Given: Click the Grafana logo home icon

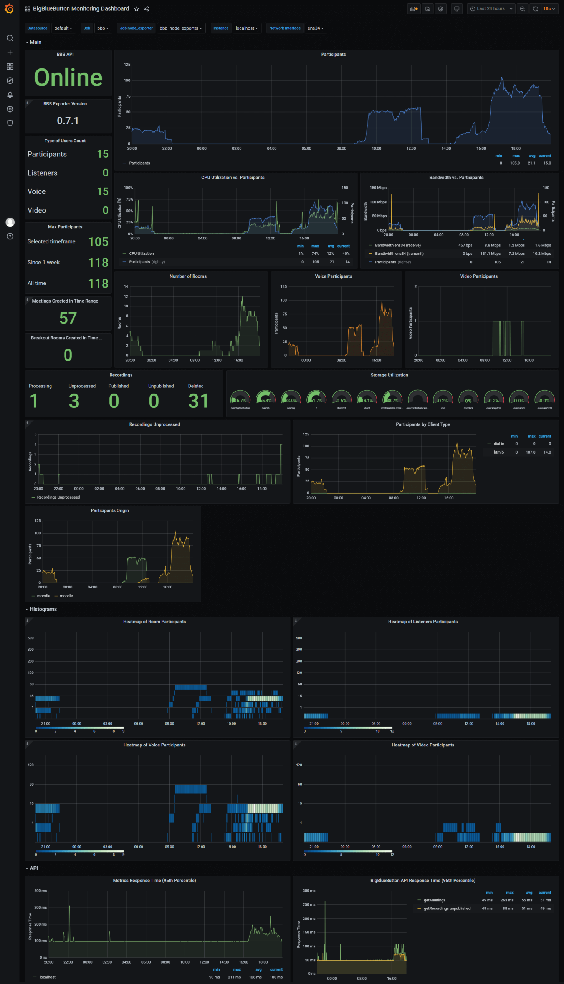Looking at the screenshot, I should 9,8.
